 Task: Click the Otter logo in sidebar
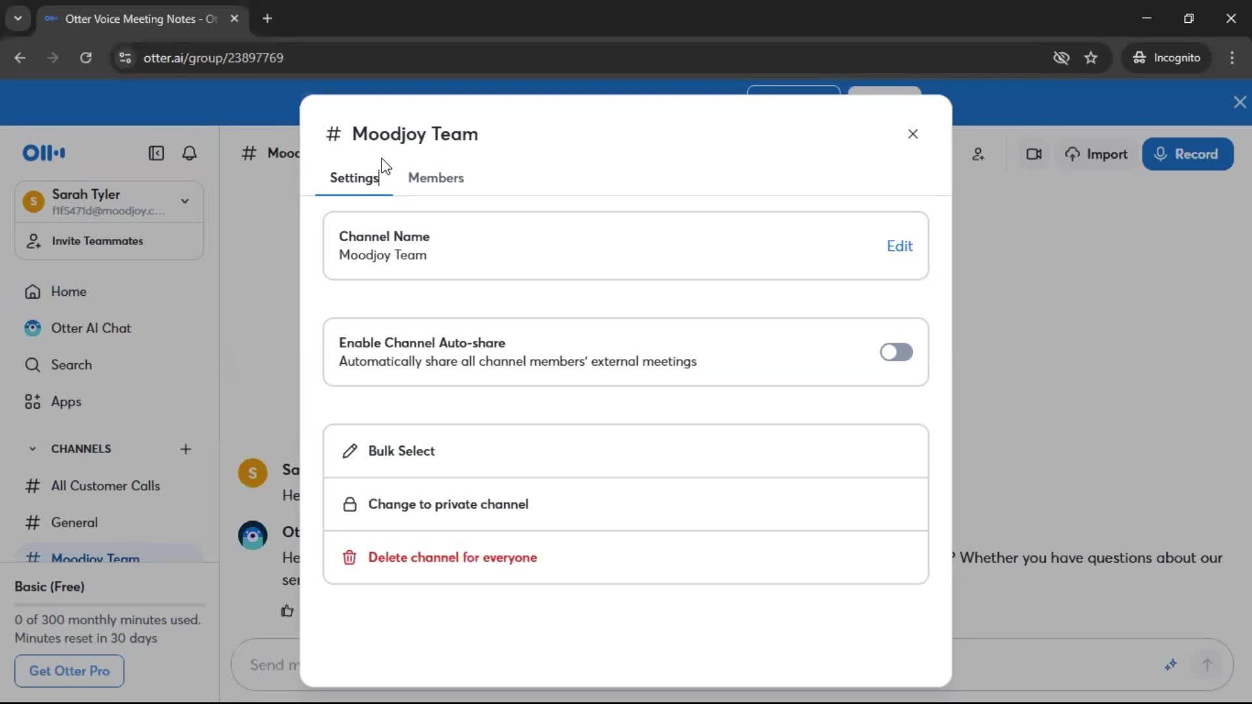coord(44,153)
